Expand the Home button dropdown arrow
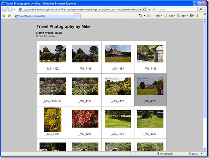This screenshot has width=209, height=158. click(144, 16)
